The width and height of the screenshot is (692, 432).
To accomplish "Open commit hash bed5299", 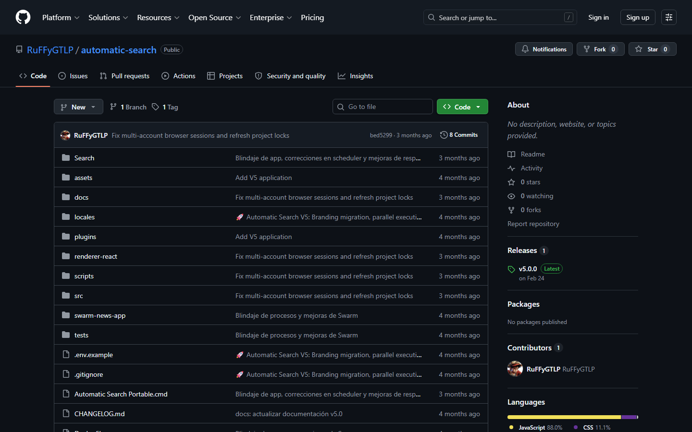I will [381, 135].
